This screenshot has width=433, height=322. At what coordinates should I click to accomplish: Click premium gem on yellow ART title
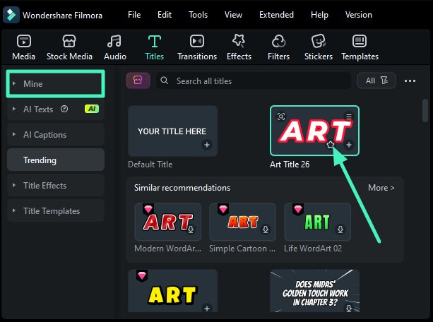142,275
